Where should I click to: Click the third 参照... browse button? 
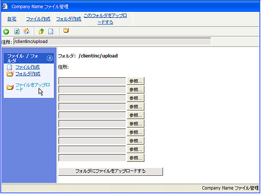tap(136, 98)
